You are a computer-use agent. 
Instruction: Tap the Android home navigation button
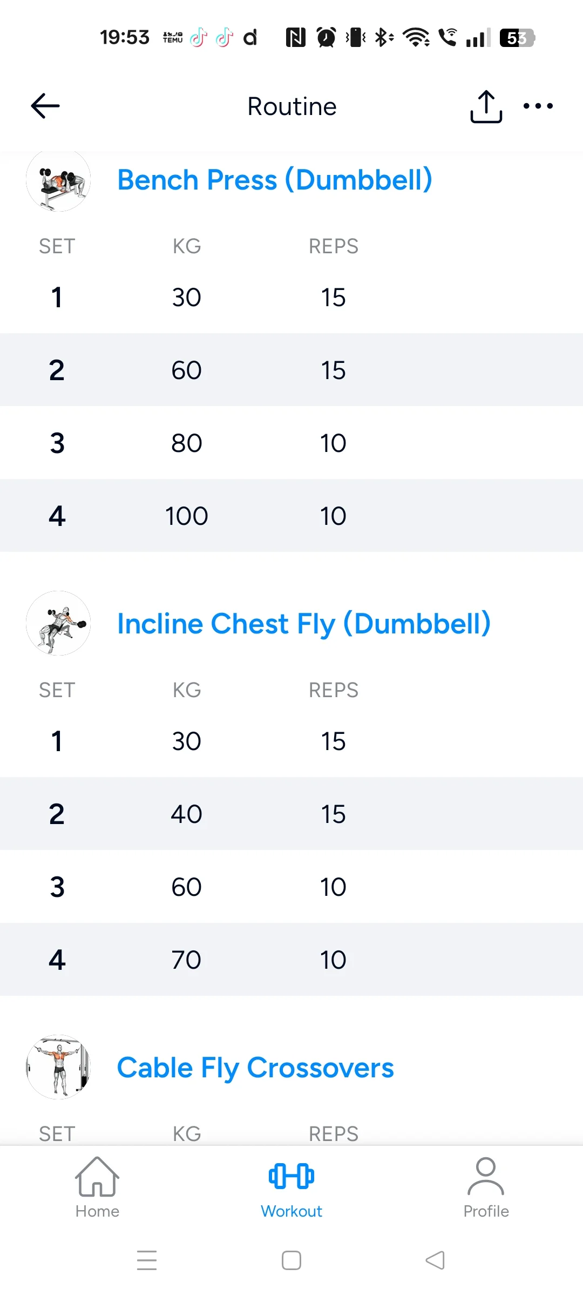click(x=291, y=1260)
